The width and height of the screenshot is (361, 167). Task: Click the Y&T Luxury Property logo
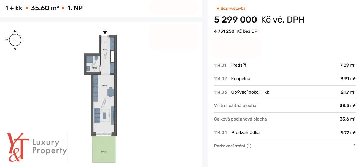[36, 147]
